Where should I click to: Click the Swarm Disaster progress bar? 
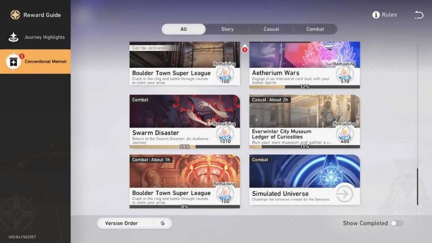coord(184,147)
